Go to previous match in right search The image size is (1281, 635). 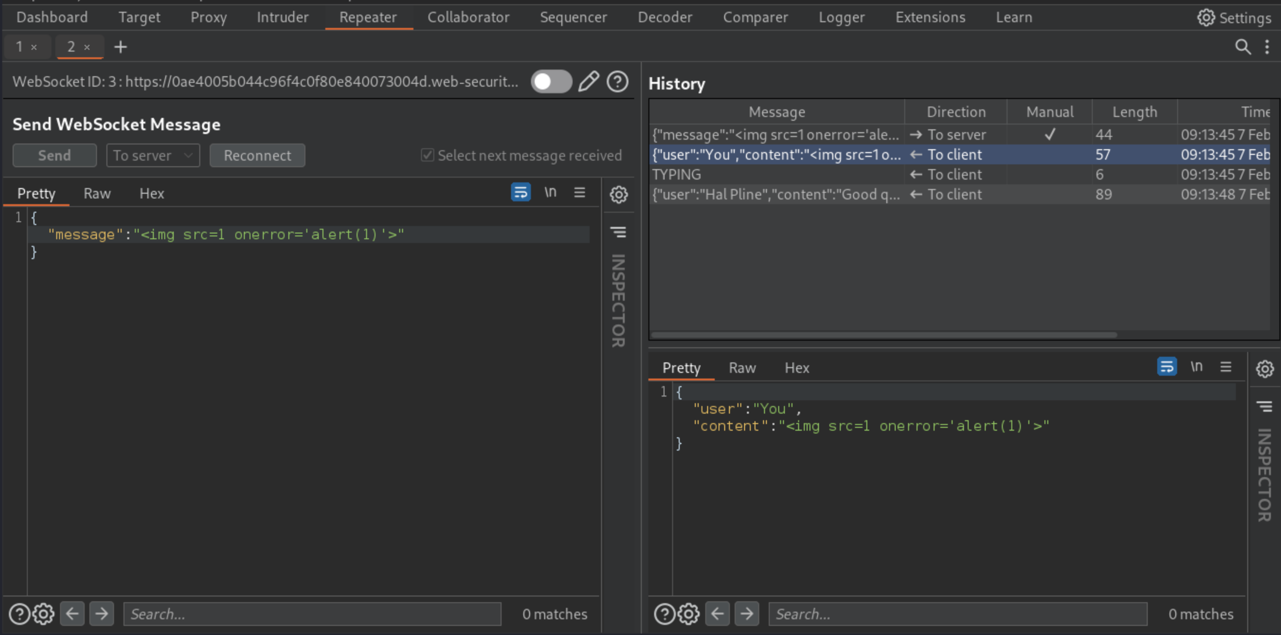point(717,614)
